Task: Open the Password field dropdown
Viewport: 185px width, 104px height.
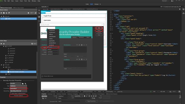Action: (x=53, y=54)
